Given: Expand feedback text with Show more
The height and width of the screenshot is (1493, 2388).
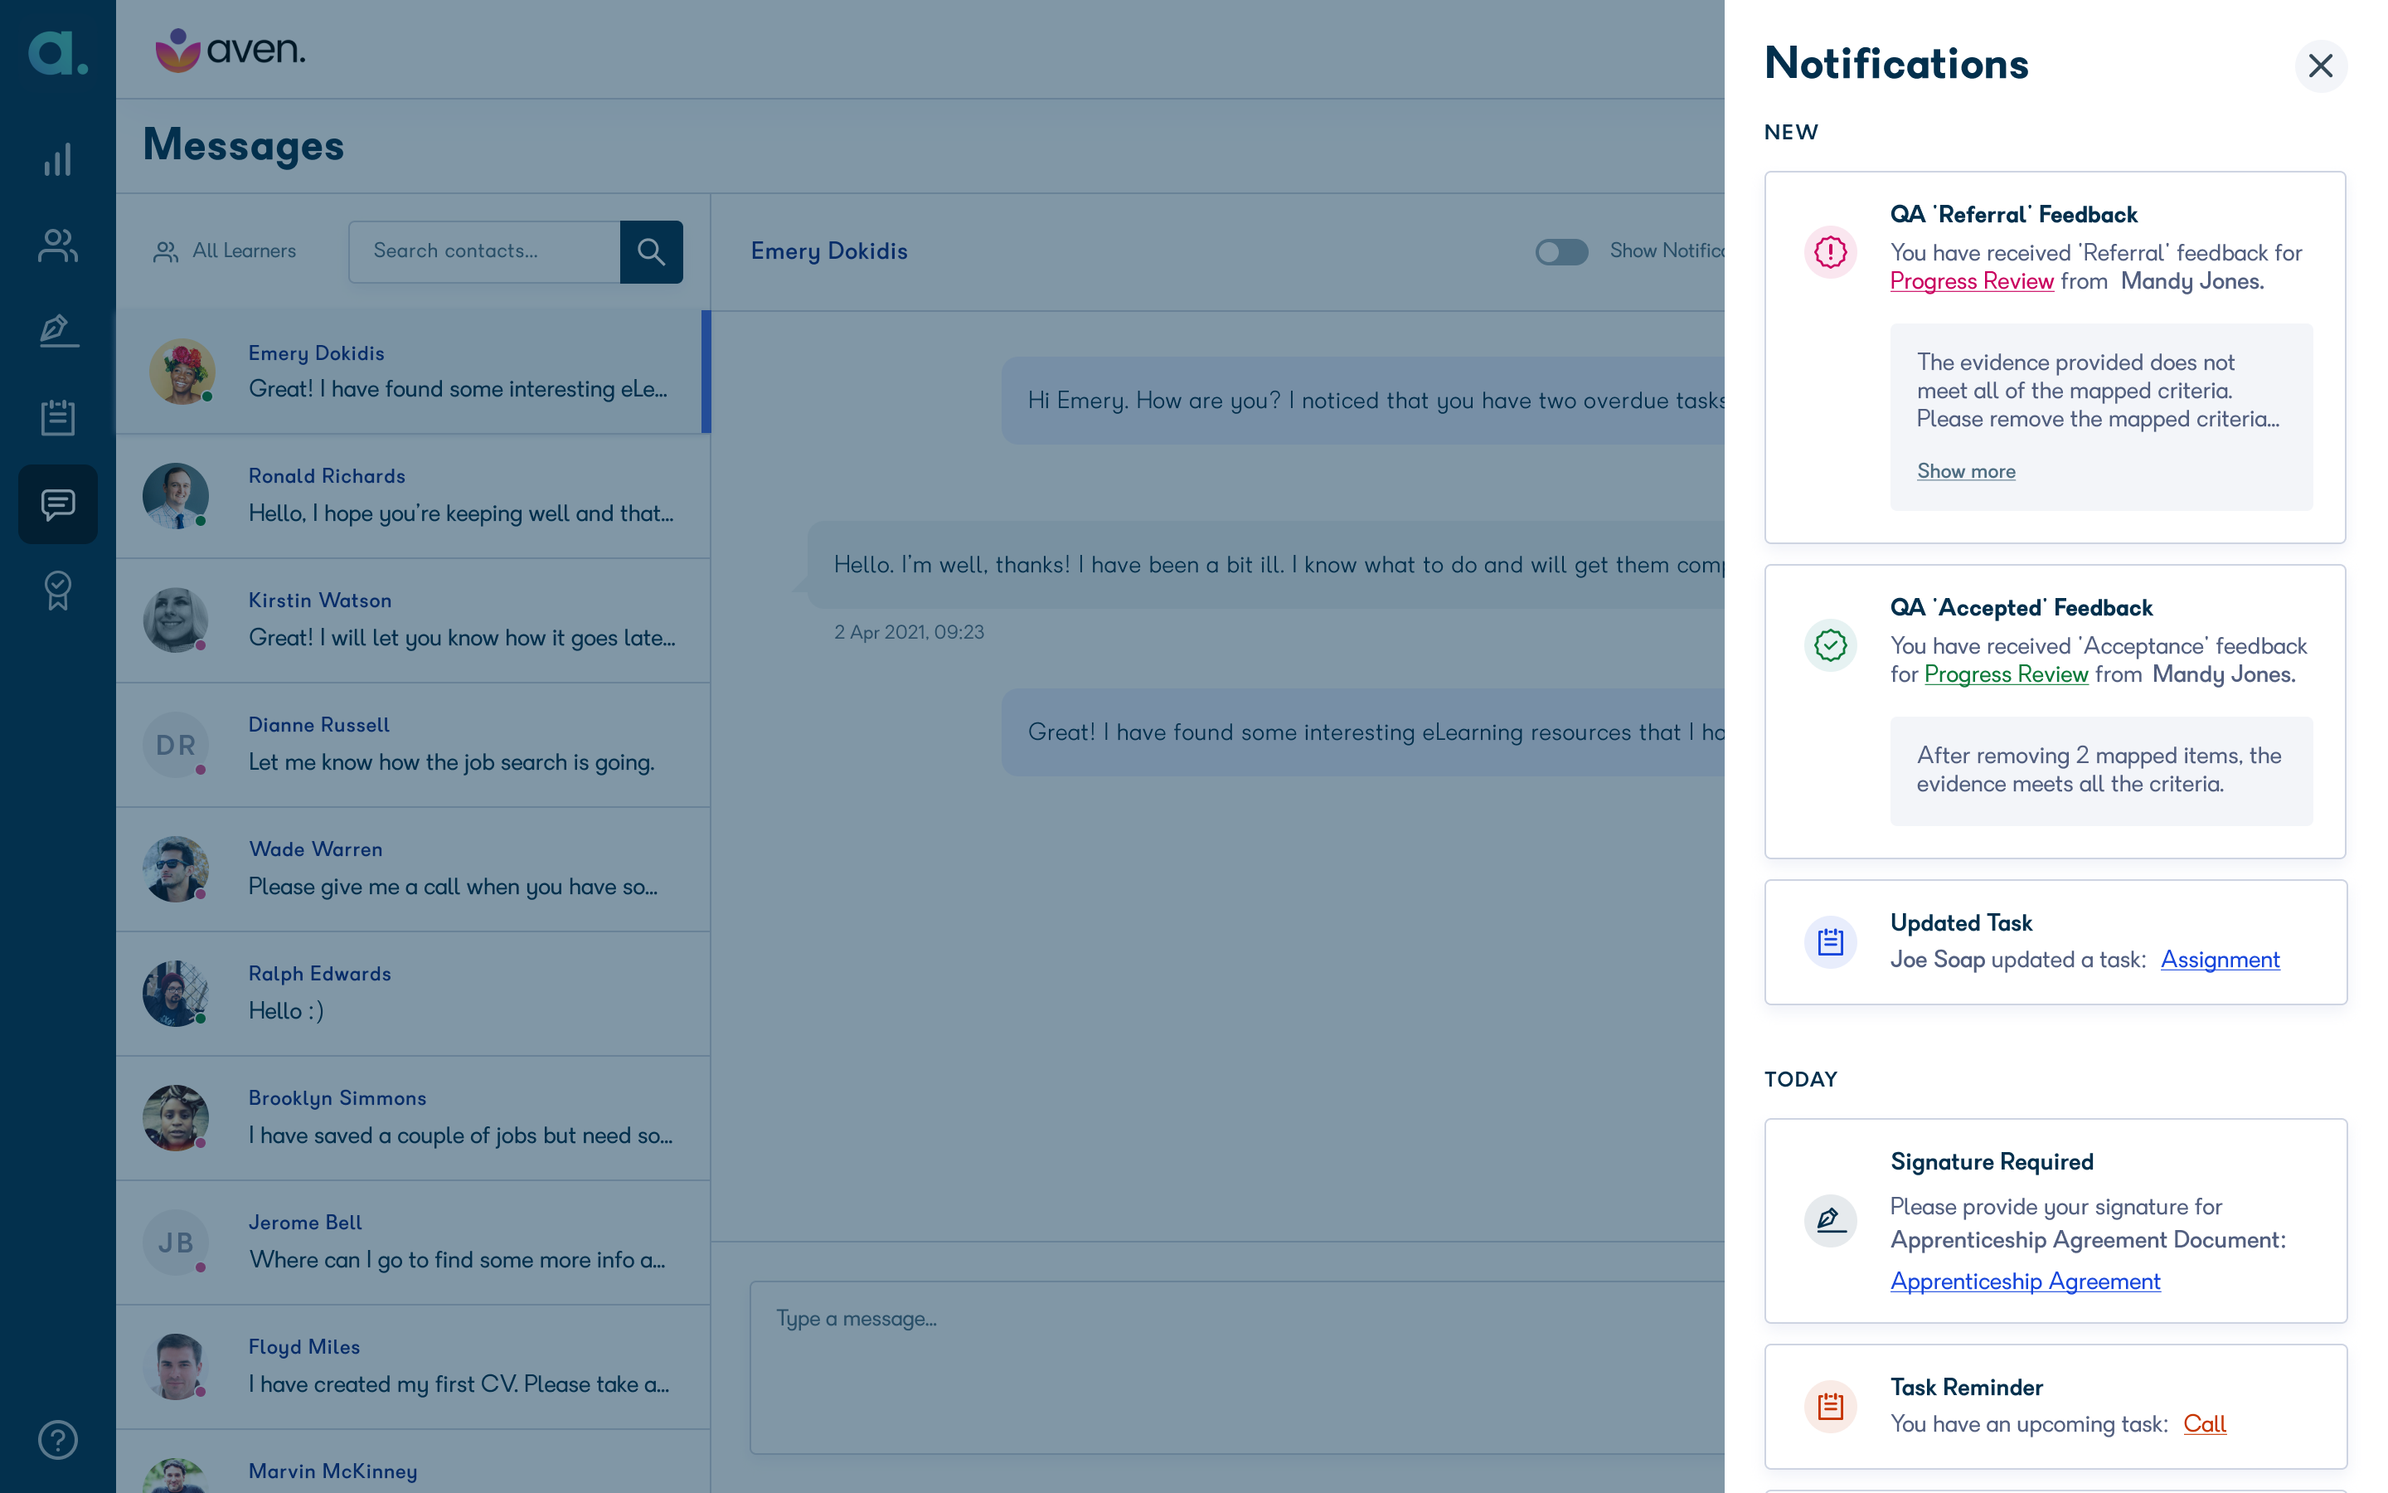Looking at the screenshot, I should 1966,471.
